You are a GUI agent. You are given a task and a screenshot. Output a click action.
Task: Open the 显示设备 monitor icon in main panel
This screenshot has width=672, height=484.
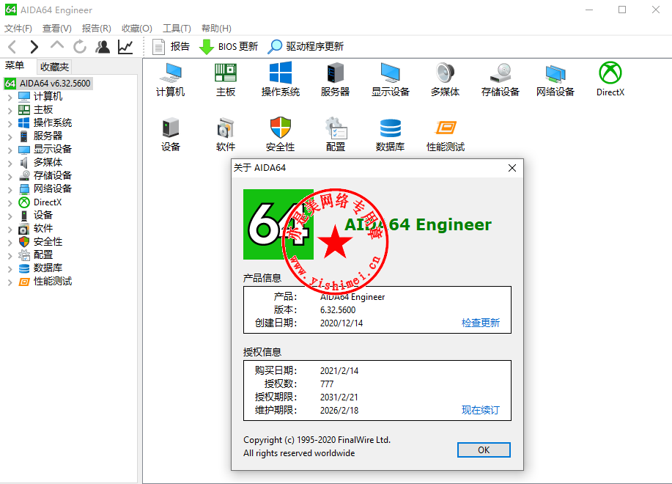[390, 79]
